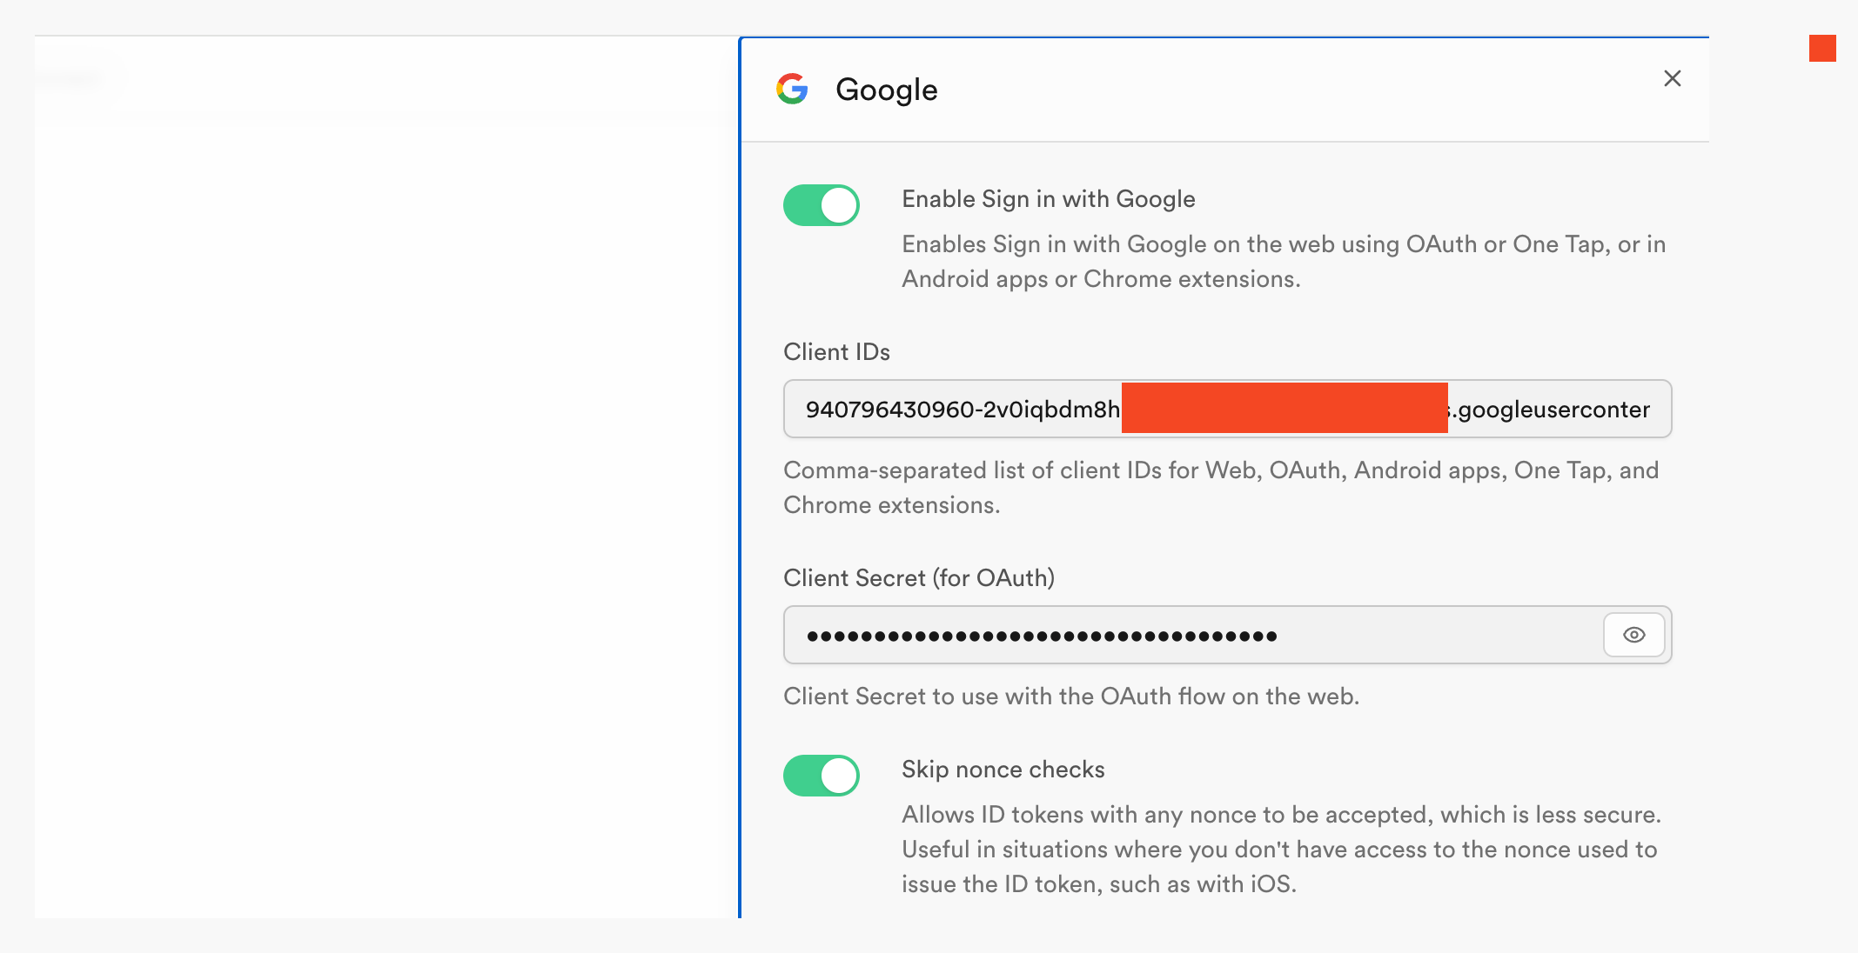1858x953 pixels.
Task: Reveal the Client Secret with eye icon
Action: coord(1633,635)
